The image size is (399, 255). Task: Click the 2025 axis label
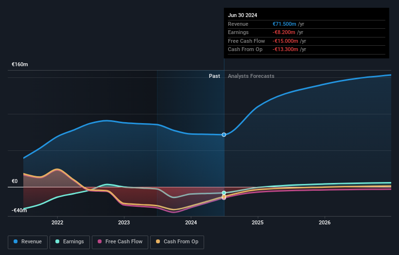pyautogui.click(x=258, y=223)
